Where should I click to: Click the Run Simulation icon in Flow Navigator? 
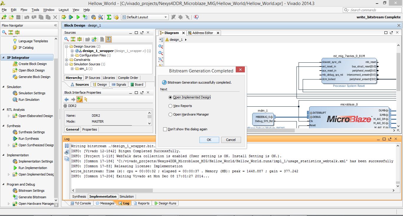[15, 100]
